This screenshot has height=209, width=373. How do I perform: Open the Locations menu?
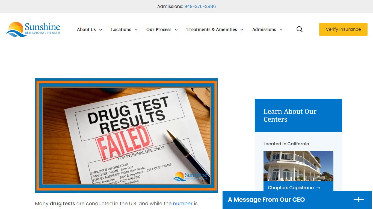(121, 29)
